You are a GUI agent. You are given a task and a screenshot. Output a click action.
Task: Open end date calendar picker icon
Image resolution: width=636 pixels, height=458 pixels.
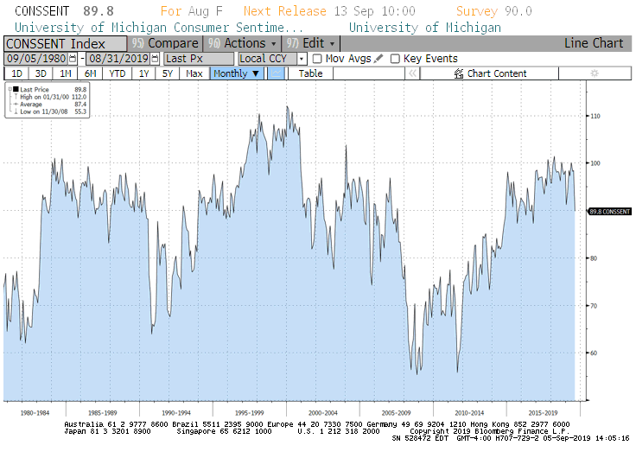point(156,59)
